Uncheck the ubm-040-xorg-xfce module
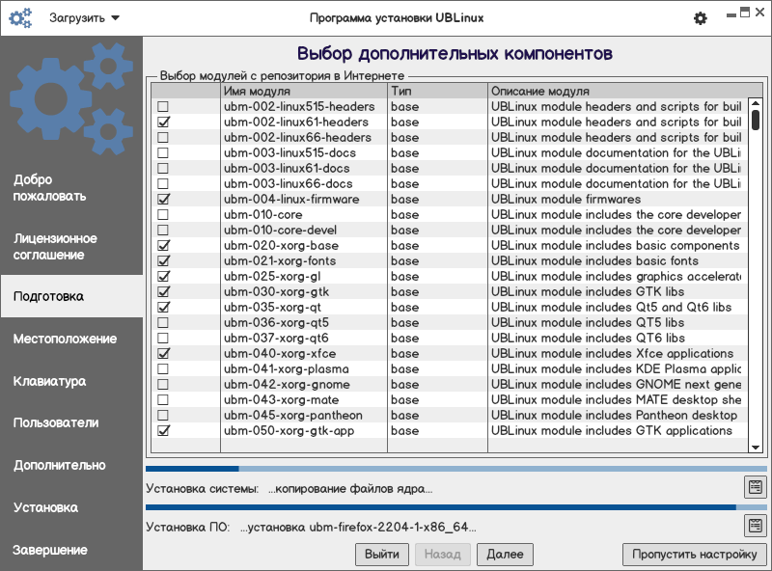Viewport: 772px width, 571px height. click(x=163, y=354)
